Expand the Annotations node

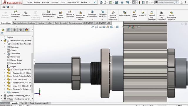click(5, 54)
